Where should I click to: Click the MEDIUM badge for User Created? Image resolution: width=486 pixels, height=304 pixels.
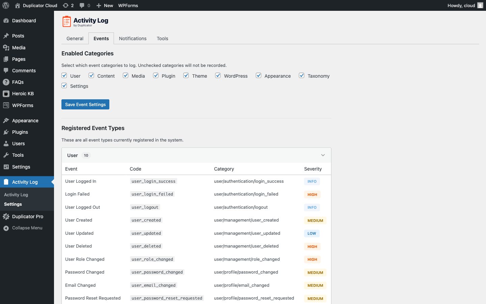coord(315,221)
